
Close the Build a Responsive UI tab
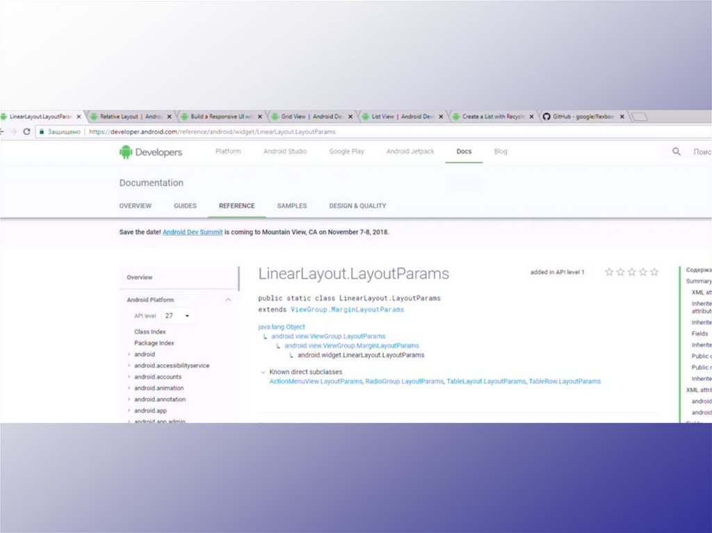(x=260, y=117)
